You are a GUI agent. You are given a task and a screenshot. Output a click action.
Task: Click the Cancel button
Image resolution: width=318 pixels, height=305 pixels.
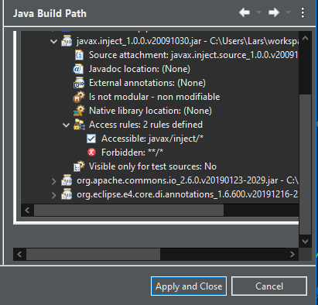point(269,286)
